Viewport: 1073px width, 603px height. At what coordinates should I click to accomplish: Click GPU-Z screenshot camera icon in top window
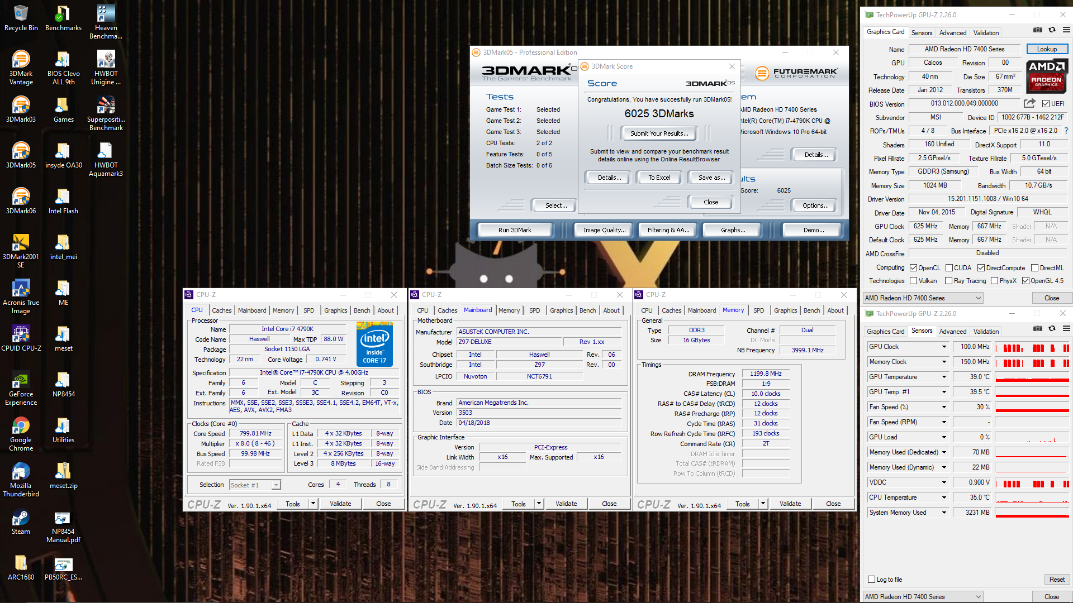tap(1037, 30)
